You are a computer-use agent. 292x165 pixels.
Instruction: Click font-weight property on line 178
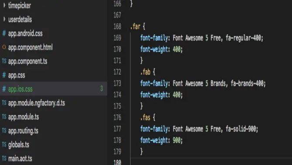154,141
